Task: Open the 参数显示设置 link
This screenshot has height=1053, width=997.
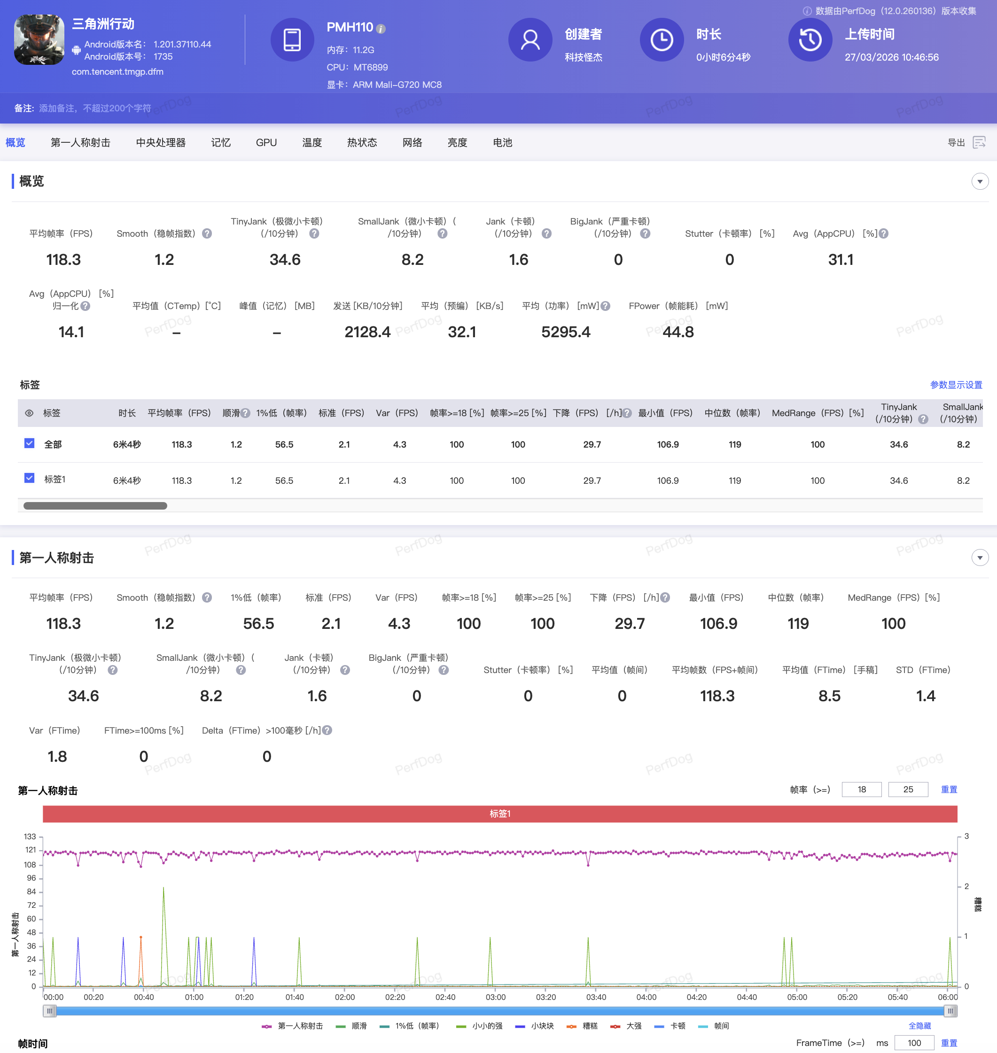Action: click(956, 385)
